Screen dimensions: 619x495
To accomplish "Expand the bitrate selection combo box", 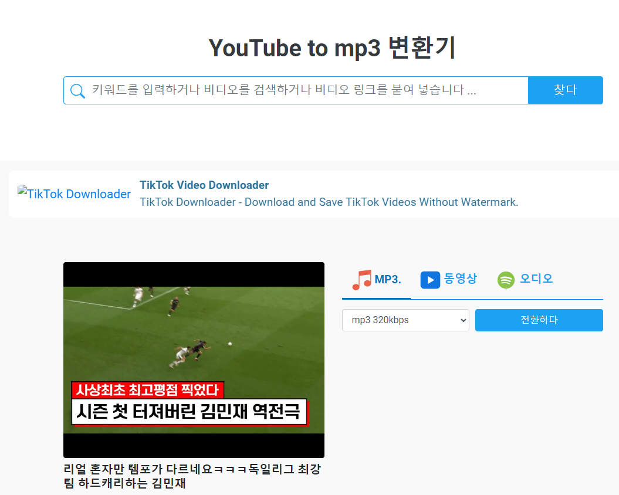I will click(x=405, y=320).
